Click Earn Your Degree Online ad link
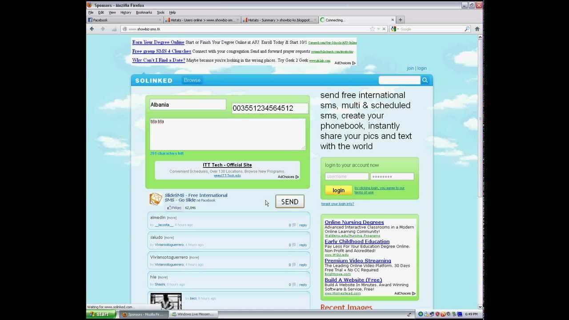 coord(158,42)
